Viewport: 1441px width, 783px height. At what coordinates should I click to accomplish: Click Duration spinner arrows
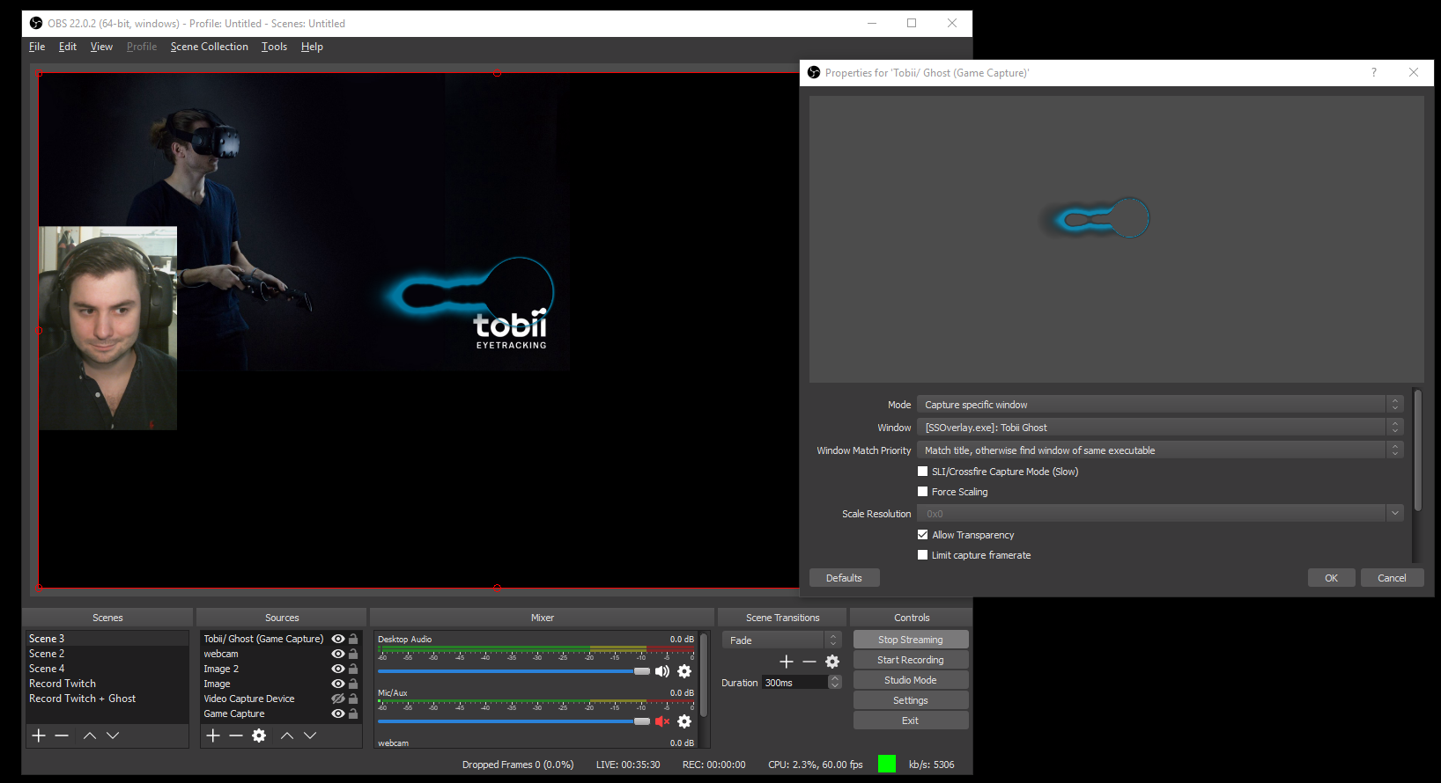coord(835,683)
